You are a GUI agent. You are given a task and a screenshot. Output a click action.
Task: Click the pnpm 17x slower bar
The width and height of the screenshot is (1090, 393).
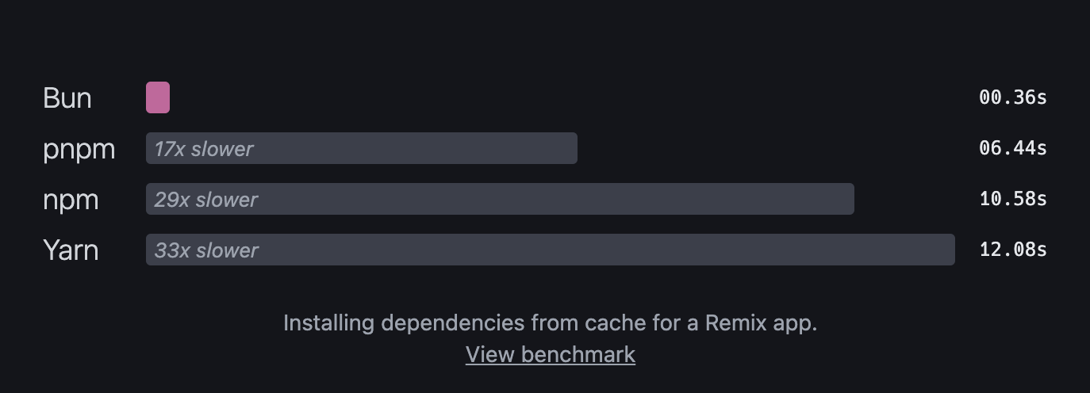[x=362, y=148]
